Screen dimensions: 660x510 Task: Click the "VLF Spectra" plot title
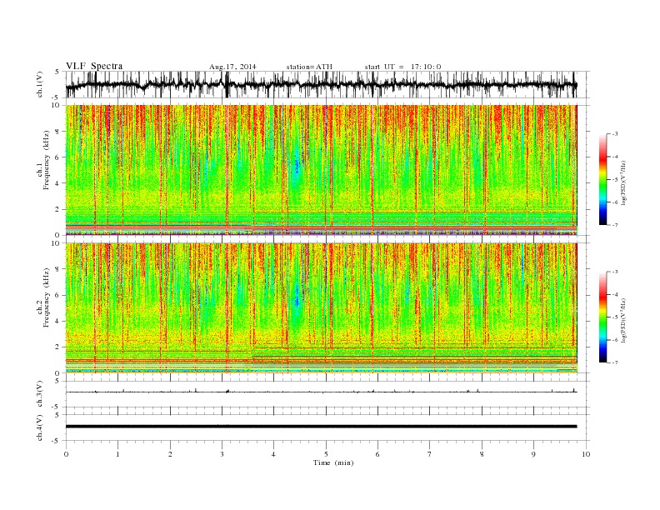point(94,66)
